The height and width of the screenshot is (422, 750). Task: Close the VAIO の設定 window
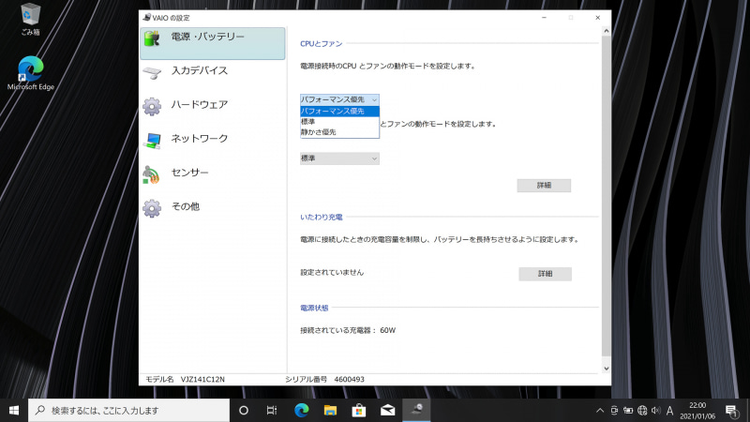[597, 18]
